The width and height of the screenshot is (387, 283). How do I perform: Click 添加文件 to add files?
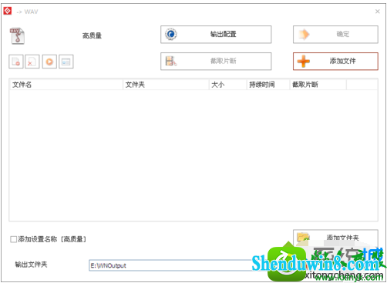point(335,62)
